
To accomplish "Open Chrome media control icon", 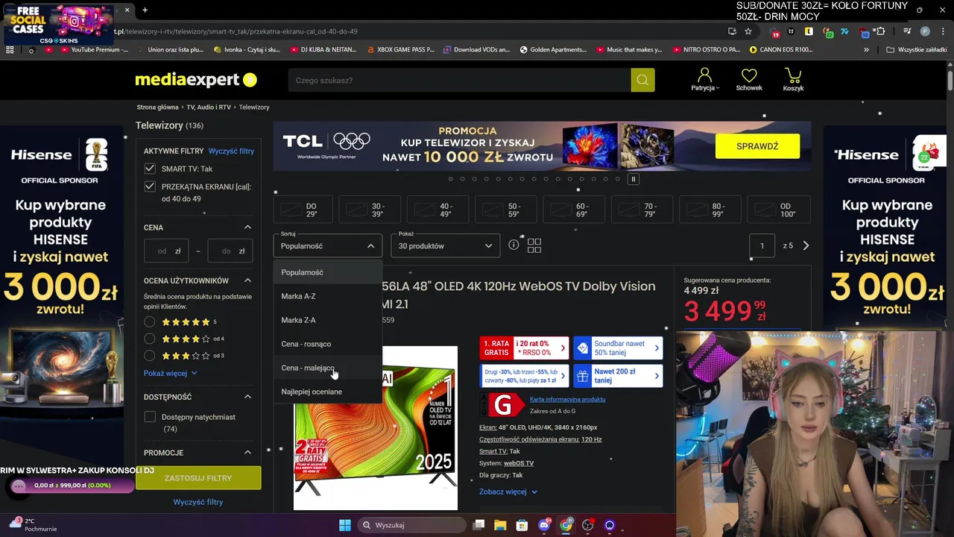I will point(907,31).
